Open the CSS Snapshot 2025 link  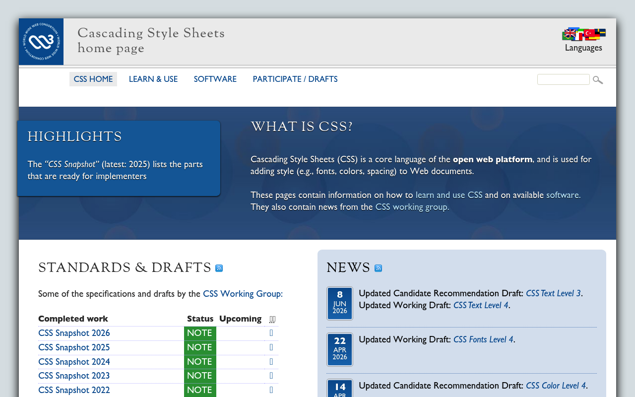[74, 347]
